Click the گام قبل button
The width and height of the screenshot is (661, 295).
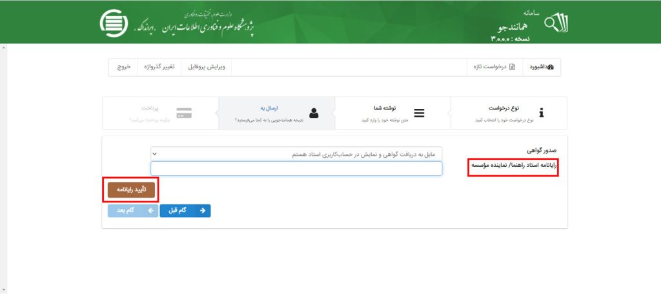[x=185, y=211]
